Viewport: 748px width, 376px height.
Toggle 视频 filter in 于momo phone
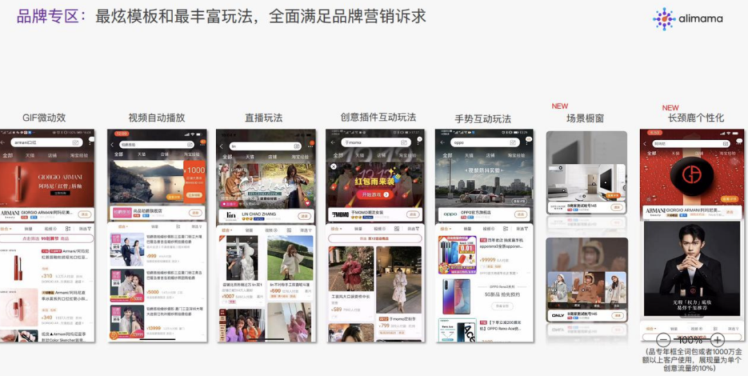coord(380,229)
